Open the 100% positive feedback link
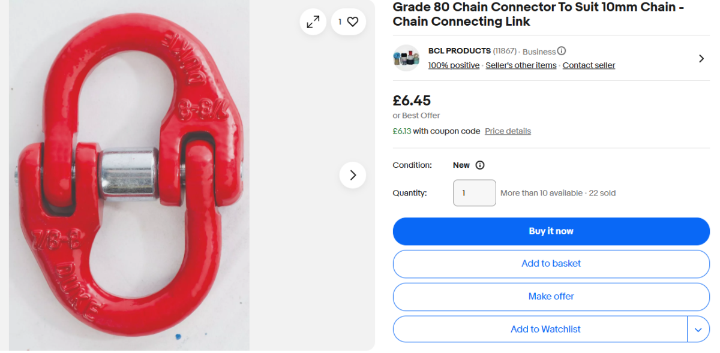Image resolution: width=720 pixels, height=353 pixels. (454, 65)
